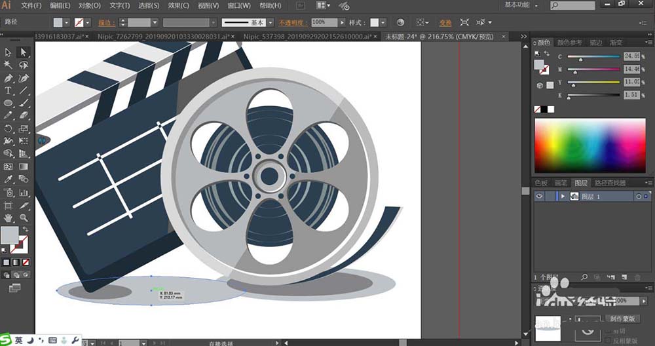Click the CMYK color spectrum bar
The height and width of the screenshot is (346, 655).
pos(589,145)
